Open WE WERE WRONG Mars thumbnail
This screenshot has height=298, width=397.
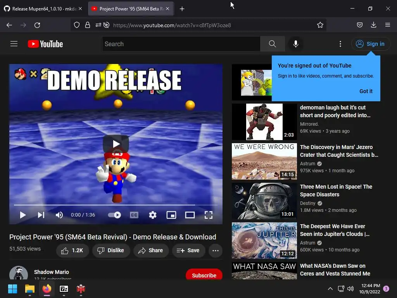pos(264,161)
